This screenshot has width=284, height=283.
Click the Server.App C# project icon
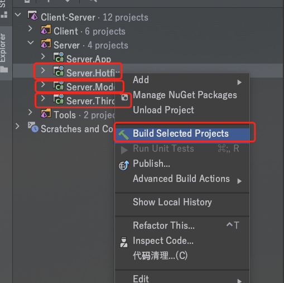[x=59, y=57]
